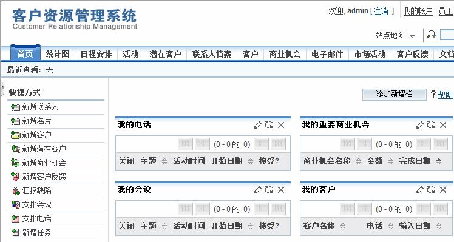The height and width of the screenshot is (242, 454).
Task: Sort 我的客户 by 客户名称
Action: pos(343,226)
